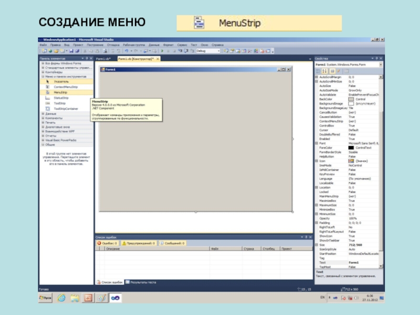
Task: Show events via lightning bolt icon
Action: point(339,70)
